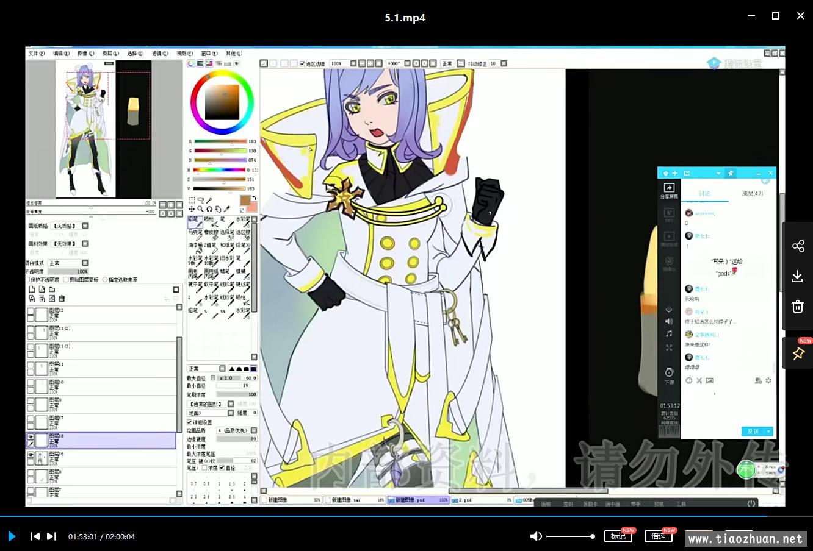Click the trash icon in the player sidebar
Viewport: 813px width, 551px height.
(798, 307)
